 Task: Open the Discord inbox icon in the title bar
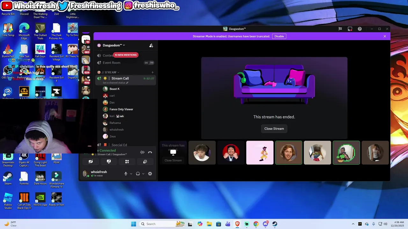click(350, 29)
